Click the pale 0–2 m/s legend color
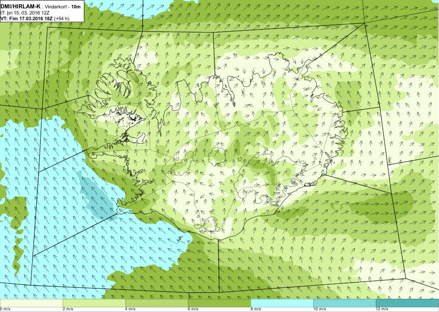The height and width of the screenshot is (312, 439). (31, 303)
